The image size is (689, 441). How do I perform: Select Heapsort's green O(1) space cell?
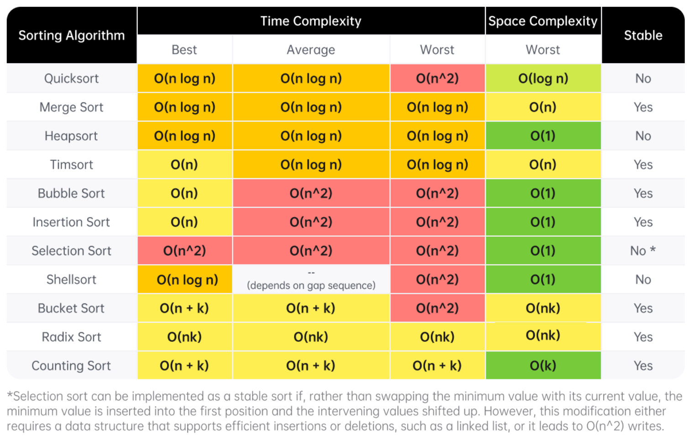pos(543,136)
